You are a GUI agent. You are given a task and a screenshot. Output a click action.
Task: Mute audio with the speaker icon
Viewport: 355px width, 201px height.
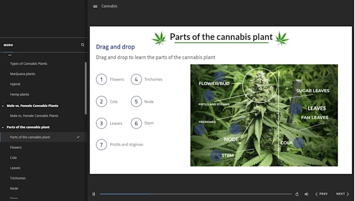(306, 194)
